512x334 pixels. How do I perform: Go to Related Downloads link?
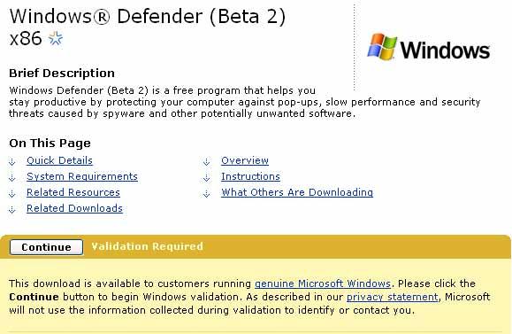(74, 208)
